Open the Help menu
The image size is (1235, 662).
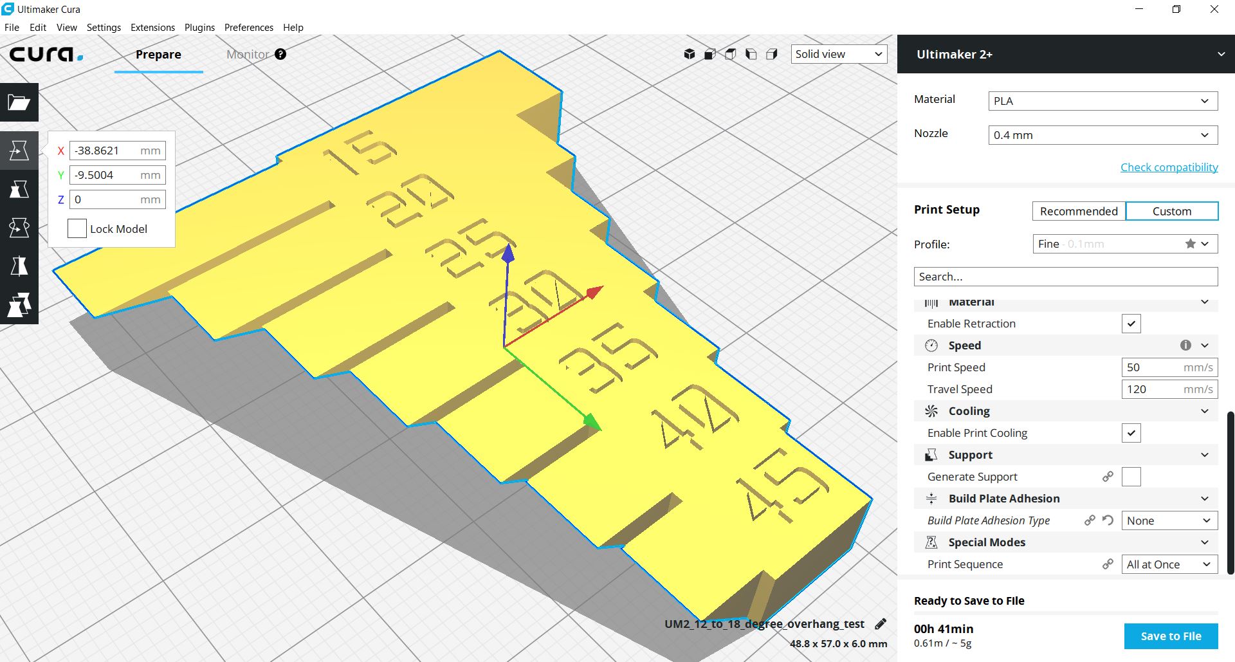pyautogui.click(x=293, y=28)
